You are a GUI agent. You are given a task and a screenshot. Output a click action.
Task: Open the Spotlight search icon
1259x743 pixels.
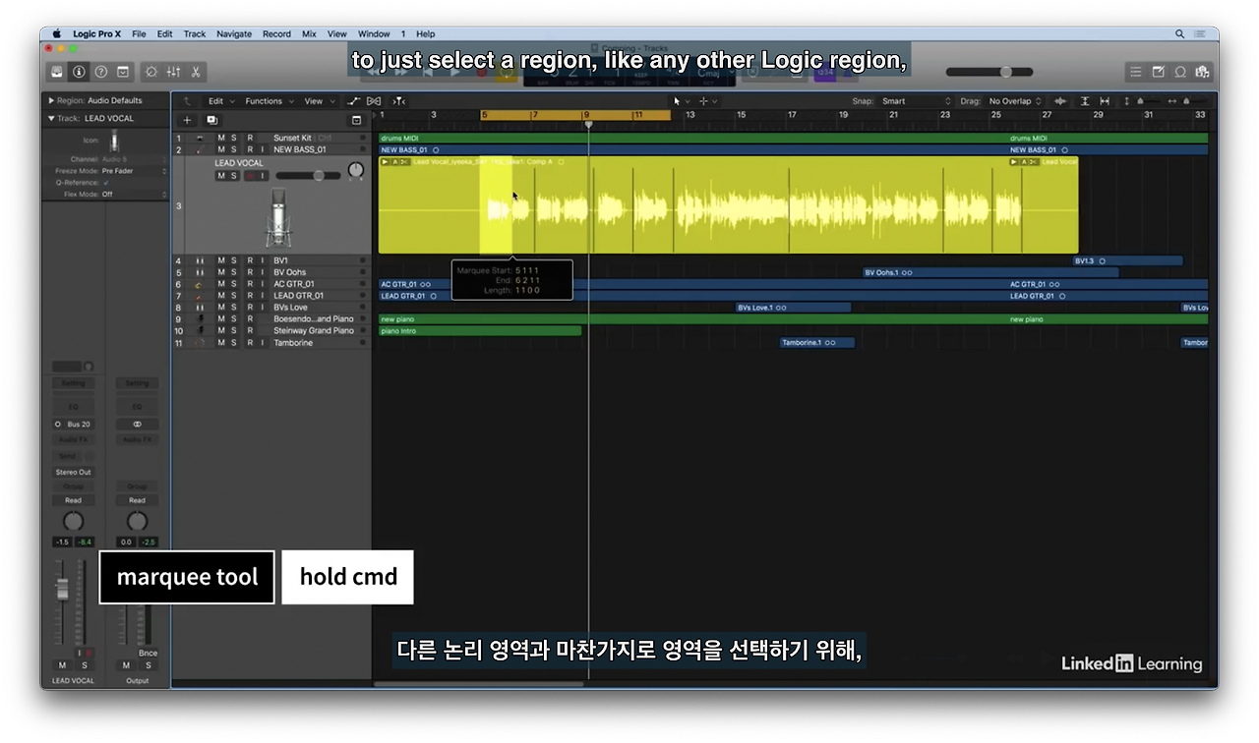1179,33
